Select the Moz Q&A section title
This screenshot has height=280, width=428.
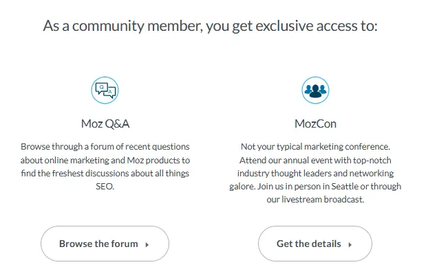[x=105, y=124]
